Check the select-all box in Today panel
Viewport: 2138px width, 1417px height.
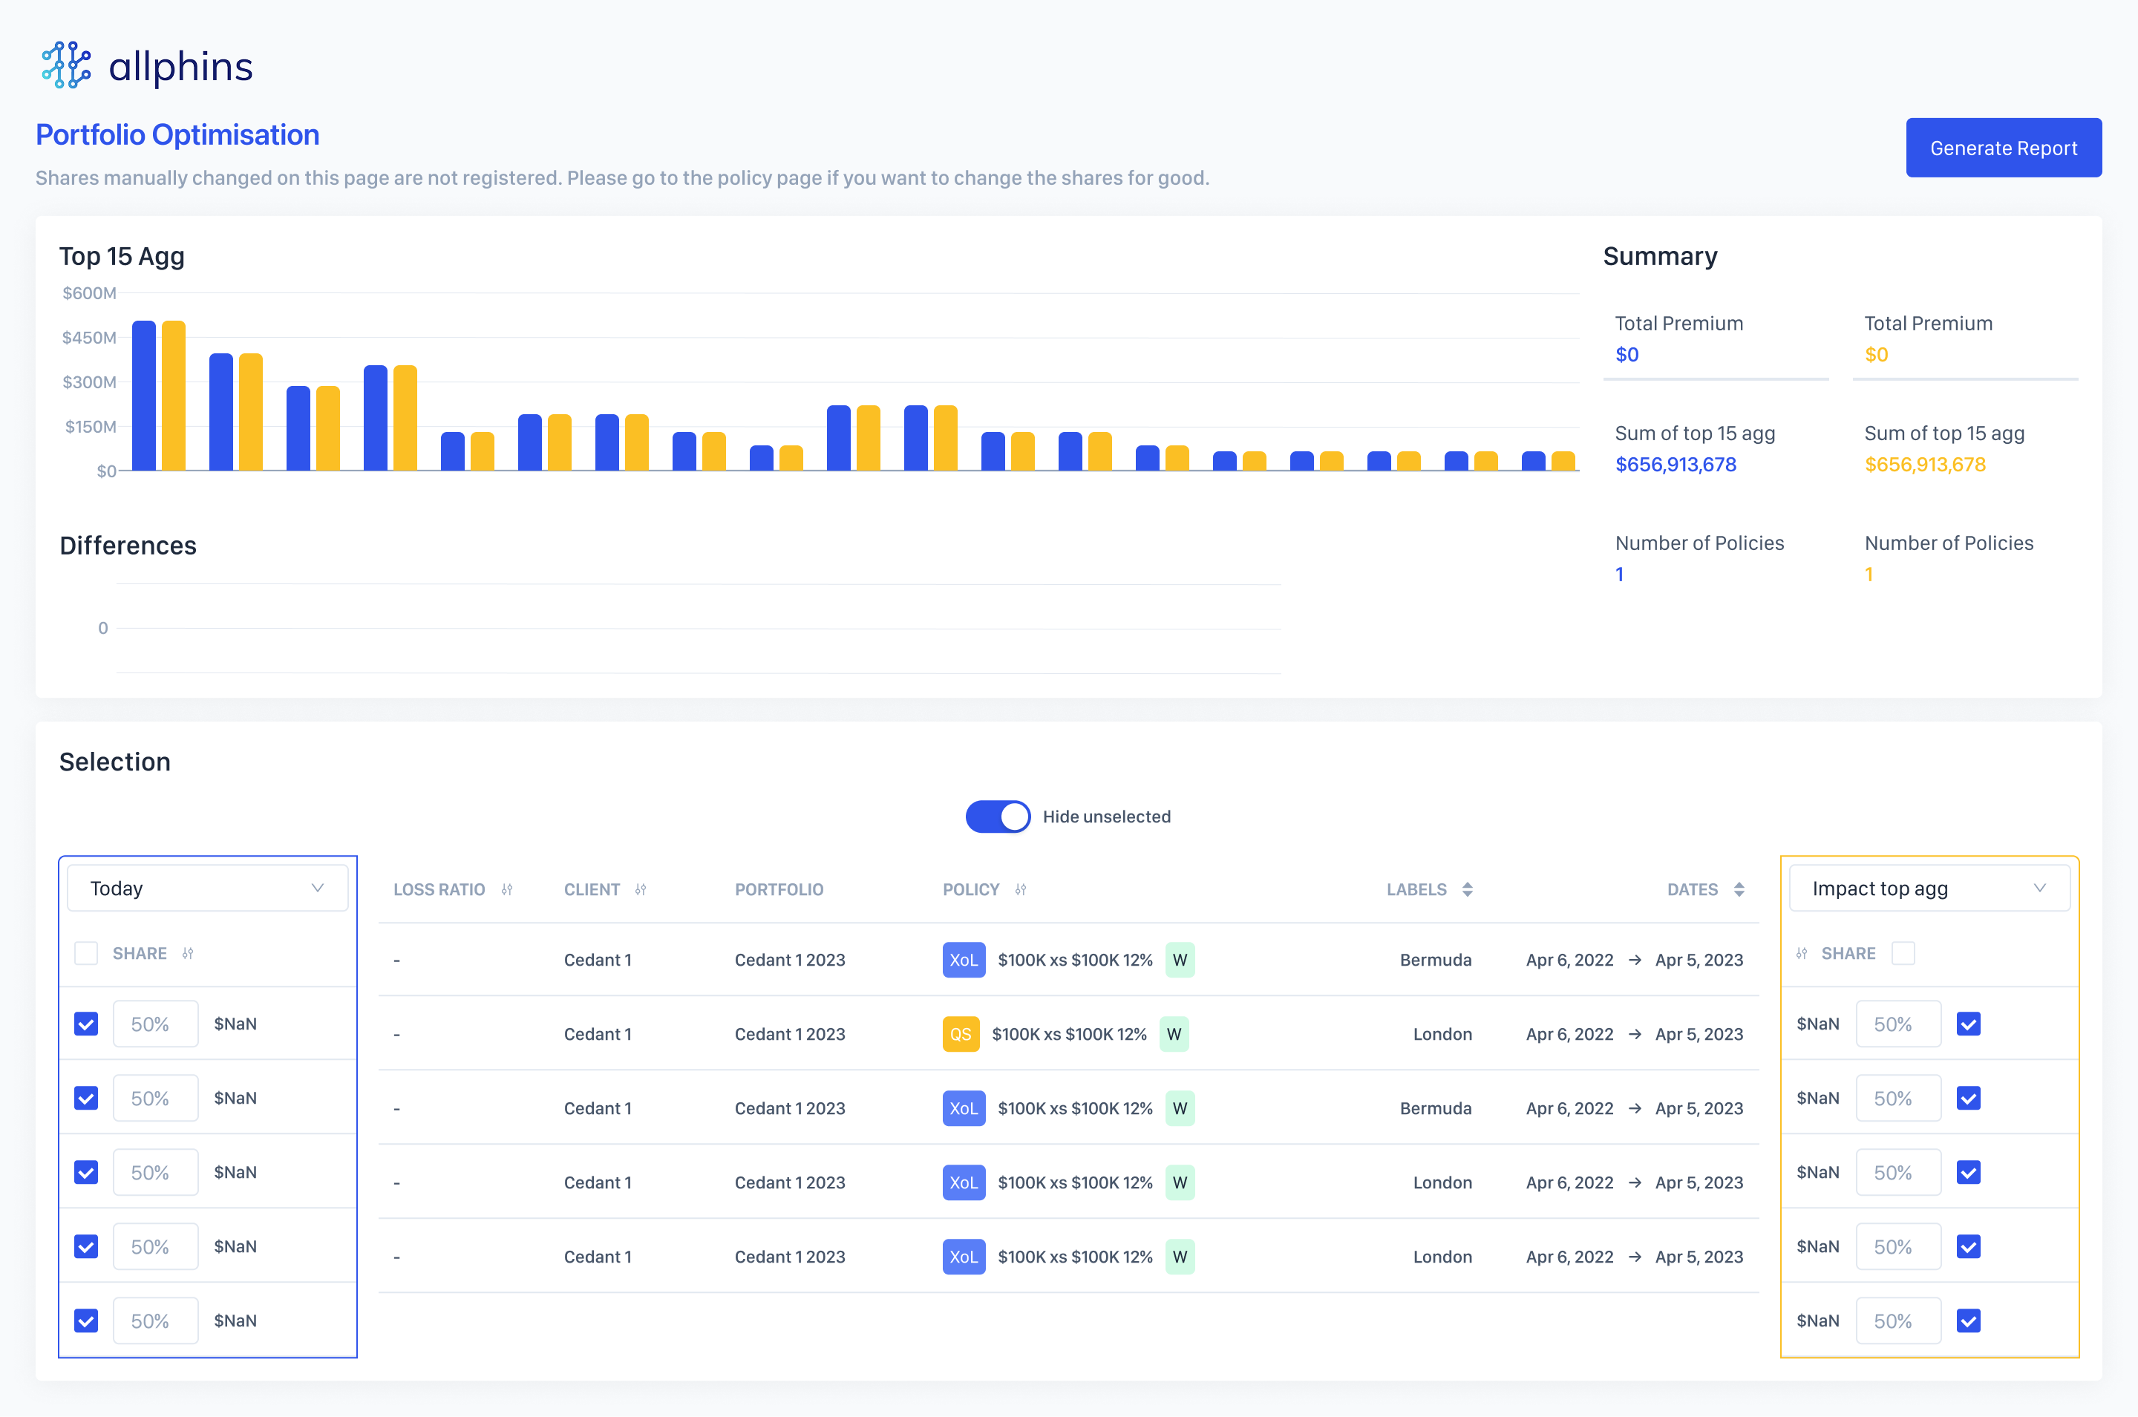(x=86, y=953)
